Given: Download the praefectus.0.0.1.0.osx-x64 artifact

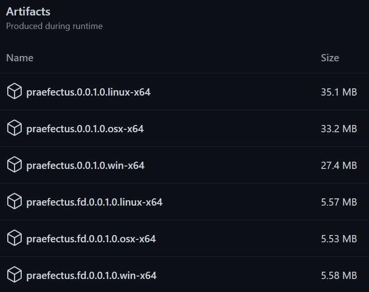Looking at the screenshot, I should coord(85,128).
